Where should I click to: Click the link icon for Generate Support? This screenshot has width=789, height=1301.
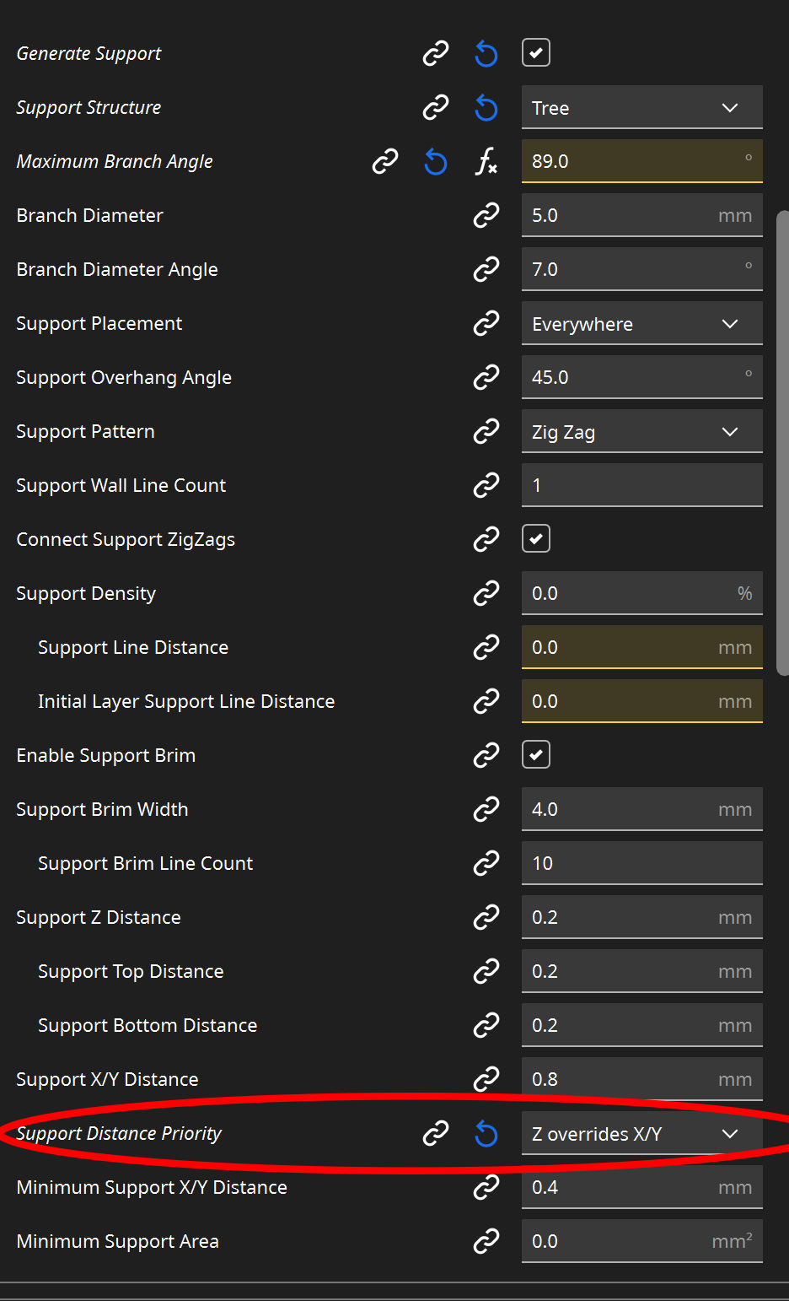pos(436,54)
